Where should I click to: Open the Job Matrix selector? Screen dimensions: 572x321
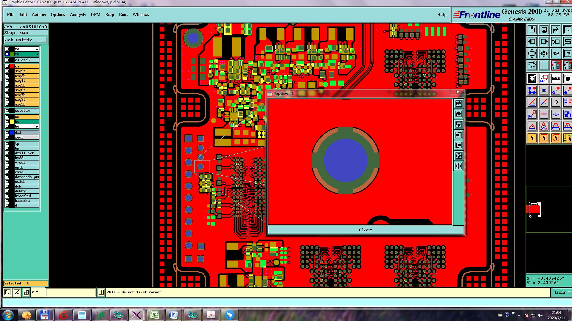point(25,40)
